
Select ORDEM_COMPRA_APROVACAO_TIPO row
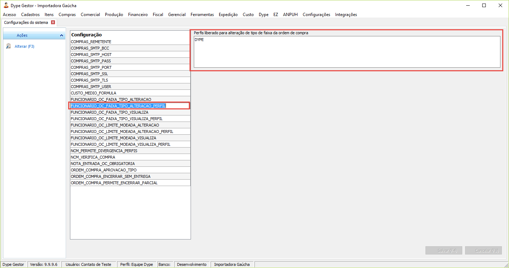point(130,170)
